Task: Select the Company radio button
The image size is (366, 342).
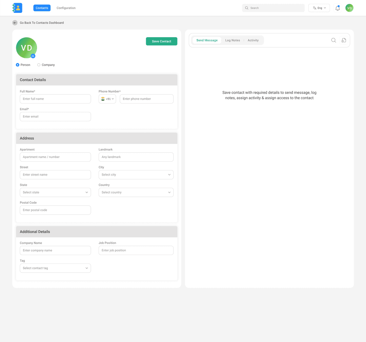Action: point(39,65)
